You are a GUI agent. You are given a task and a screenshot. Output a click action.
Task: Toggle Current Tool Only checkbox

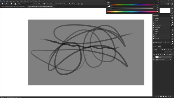154,42
